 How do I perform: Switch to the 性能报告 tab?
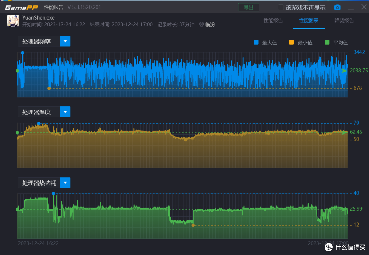[273, 21]
